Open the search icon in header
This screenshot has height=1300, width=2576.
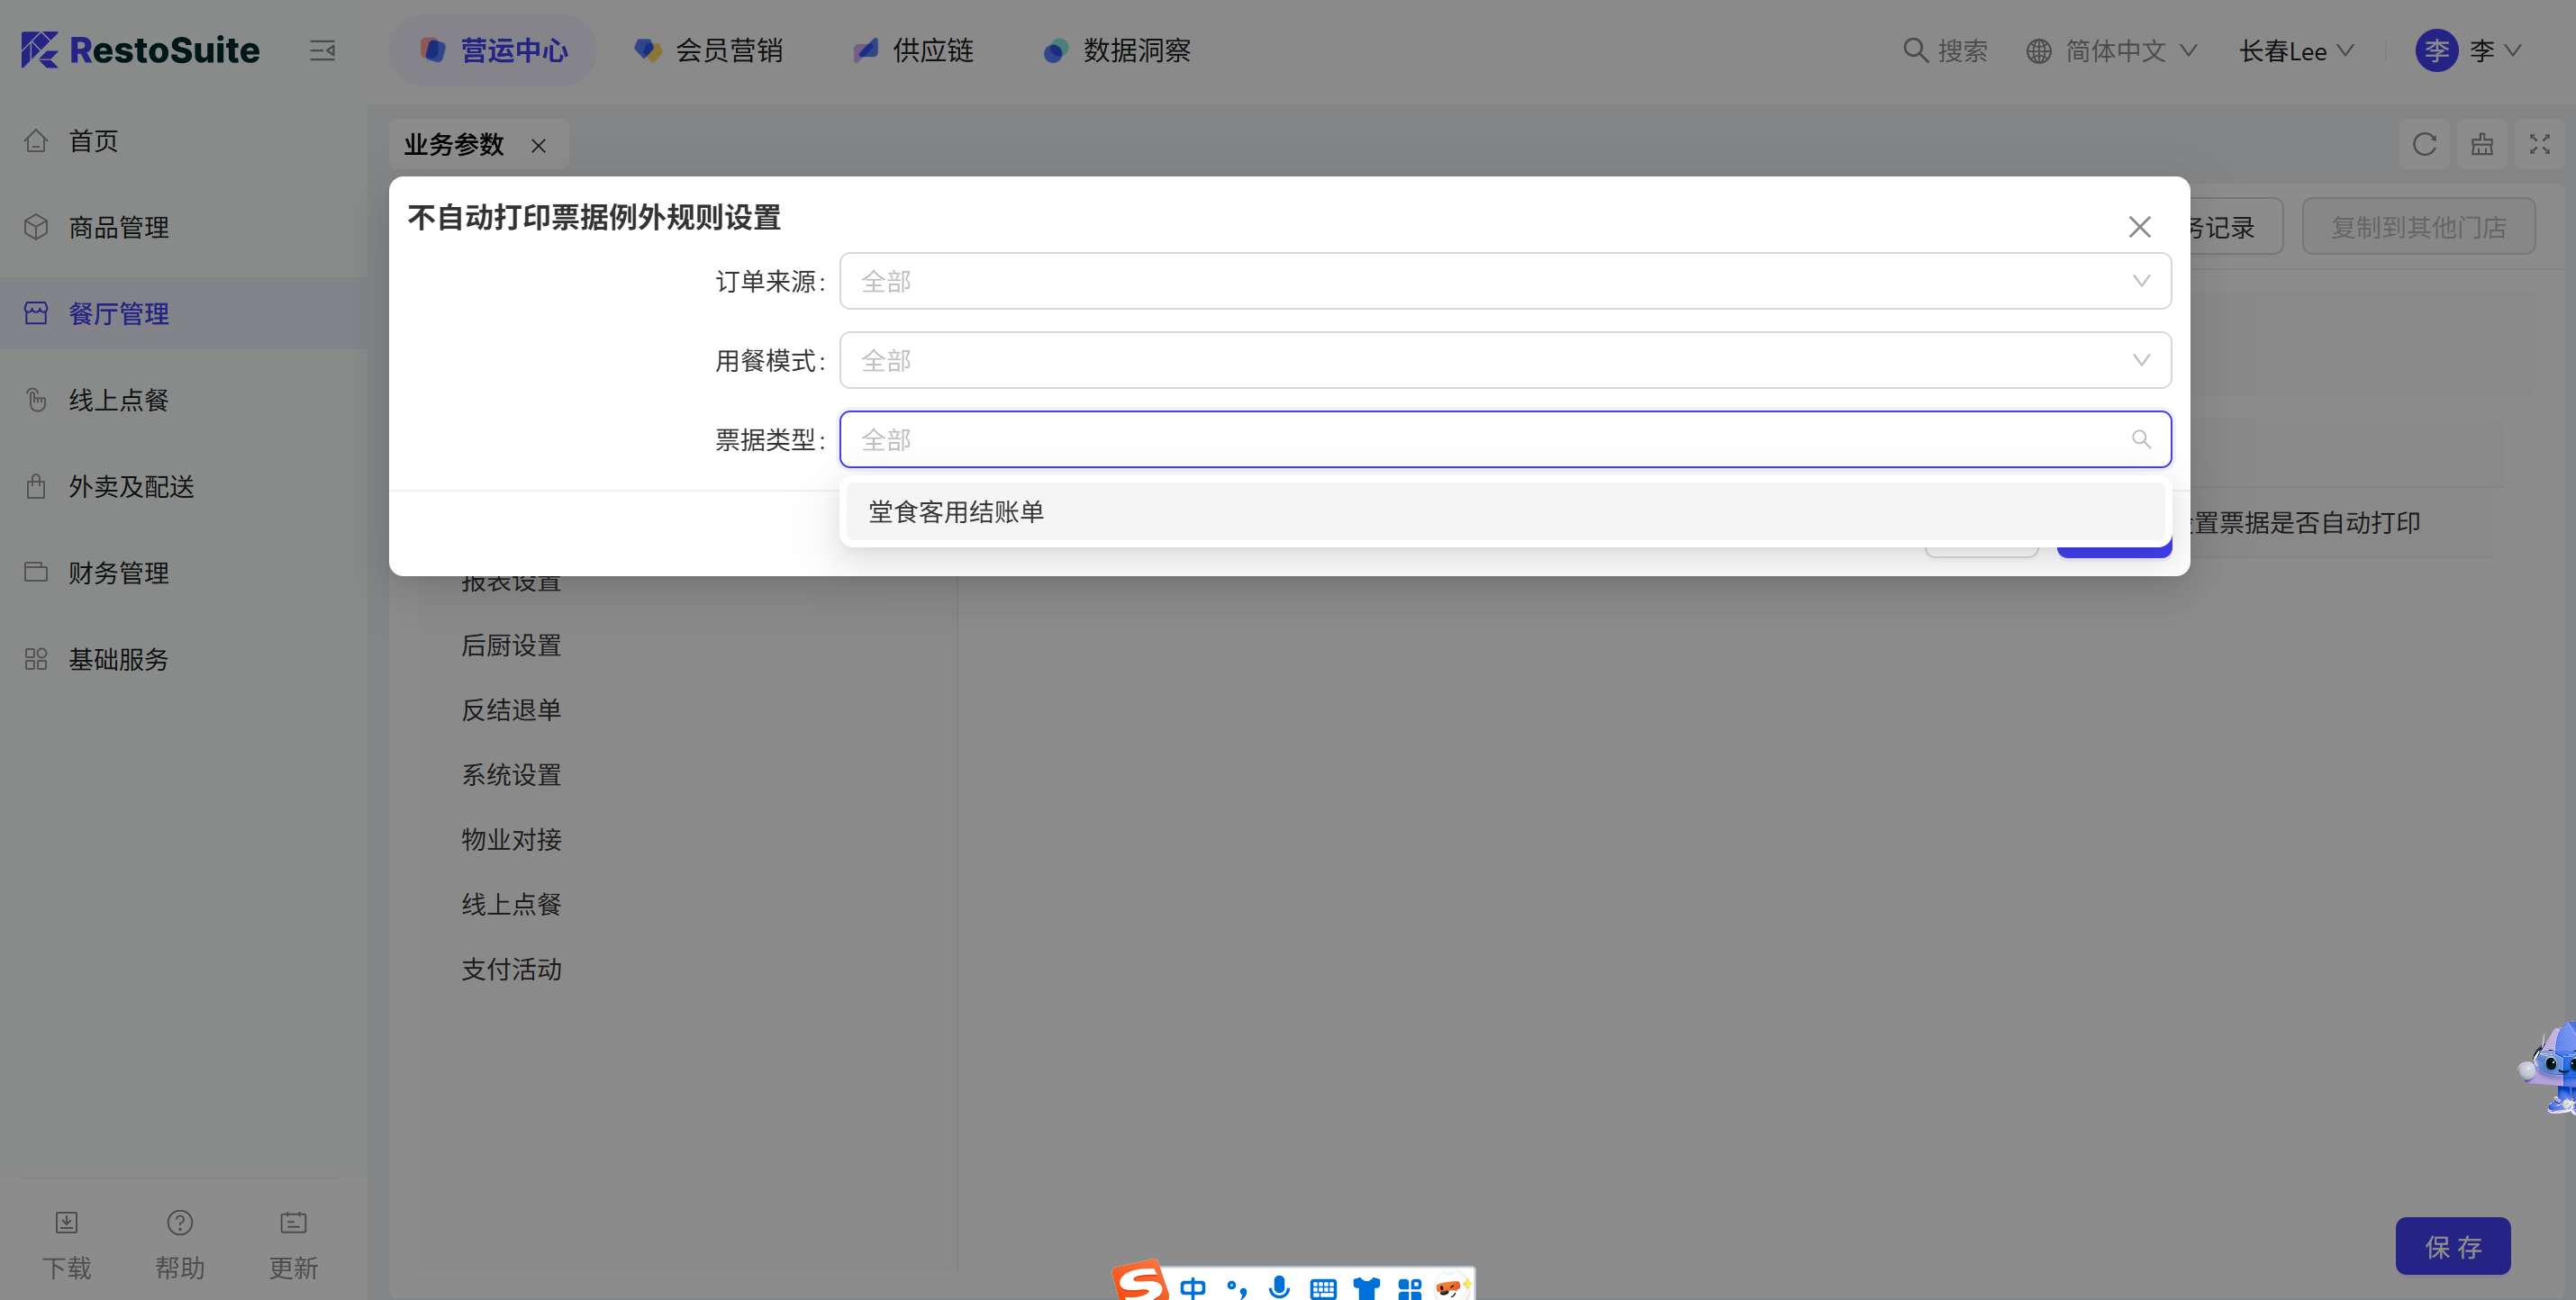pyautogui.click(x=1915, y=50)
